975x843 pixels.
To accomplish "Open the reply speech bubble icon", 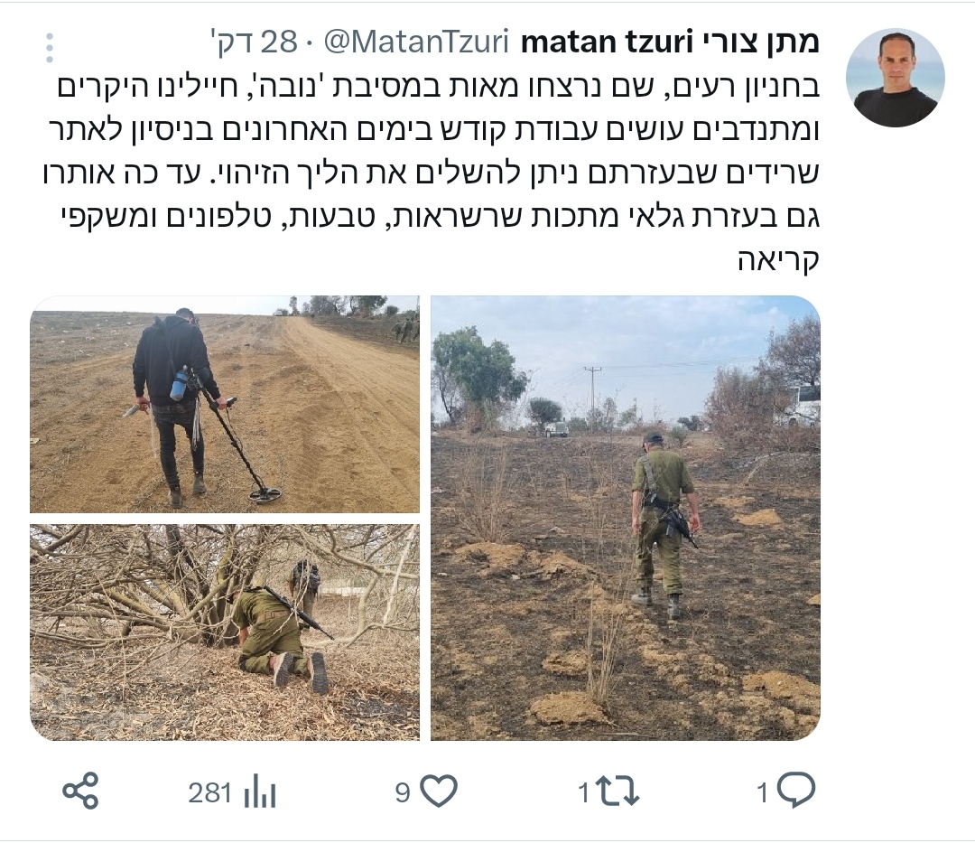I will click(795, 790).
